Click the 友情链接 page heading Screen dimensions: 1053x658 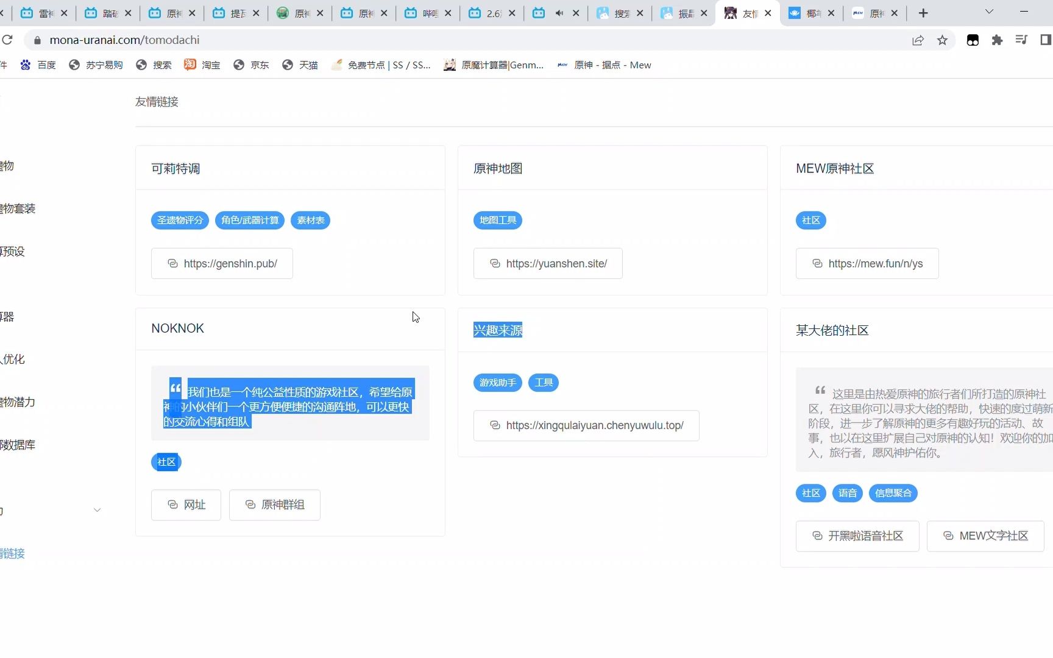pos(157,102)
